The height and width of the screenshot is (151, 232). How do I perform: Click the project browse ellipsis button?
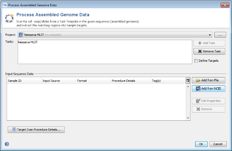pyautogui.click(x=220, y=35)
